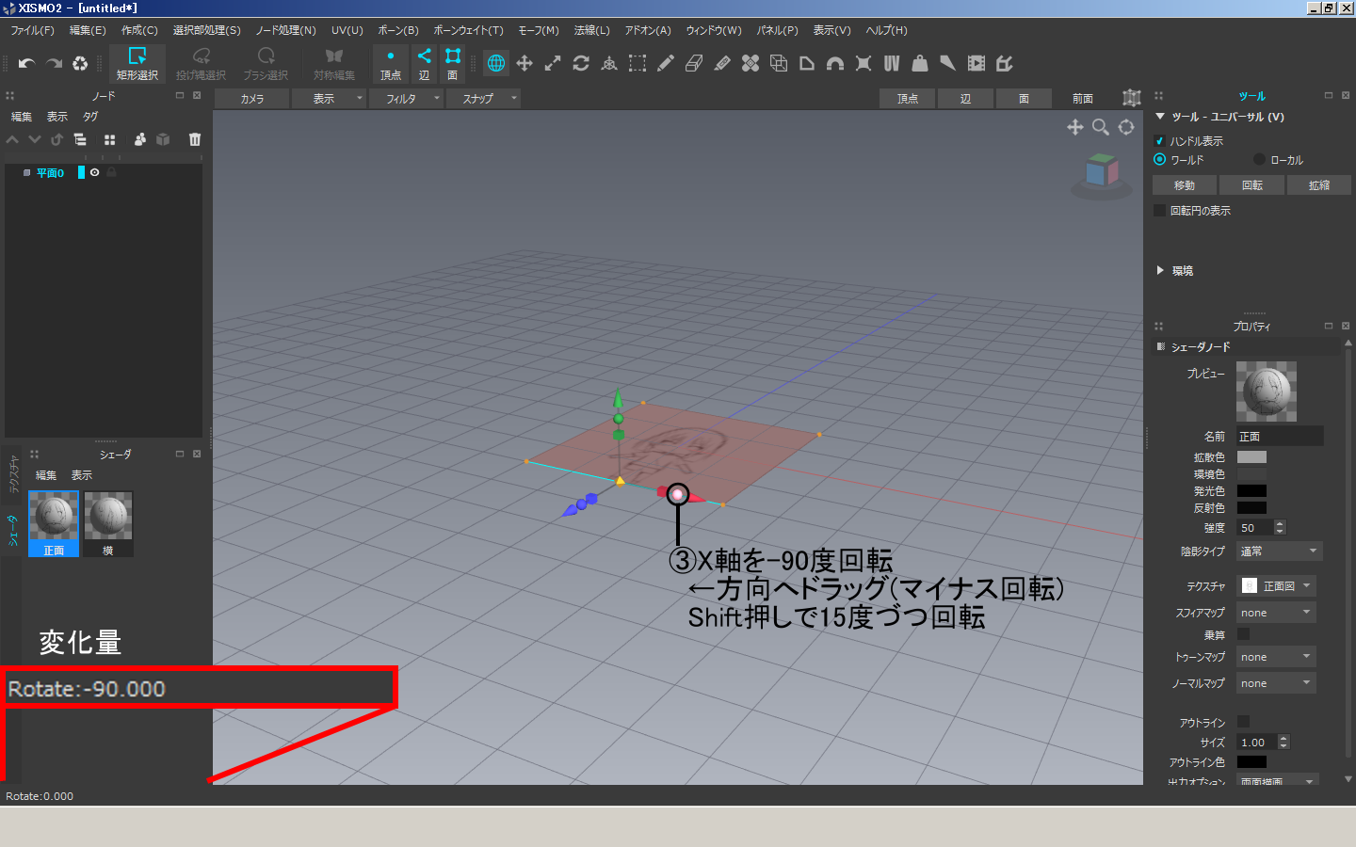Select the bandage patch tool icon
The image size is (1356, 847).
tap(751, 63)
